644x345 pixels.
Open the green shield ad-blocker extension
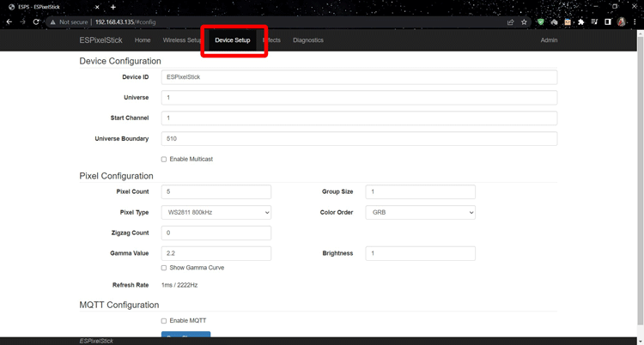541,22
